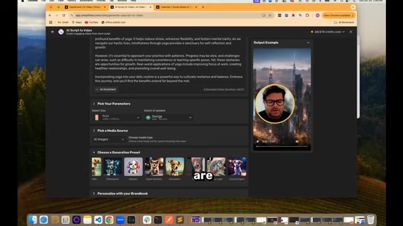The image size is (403, 226).
Task: Switch to the Dashboard browser tab
Action: coord(84,7)
